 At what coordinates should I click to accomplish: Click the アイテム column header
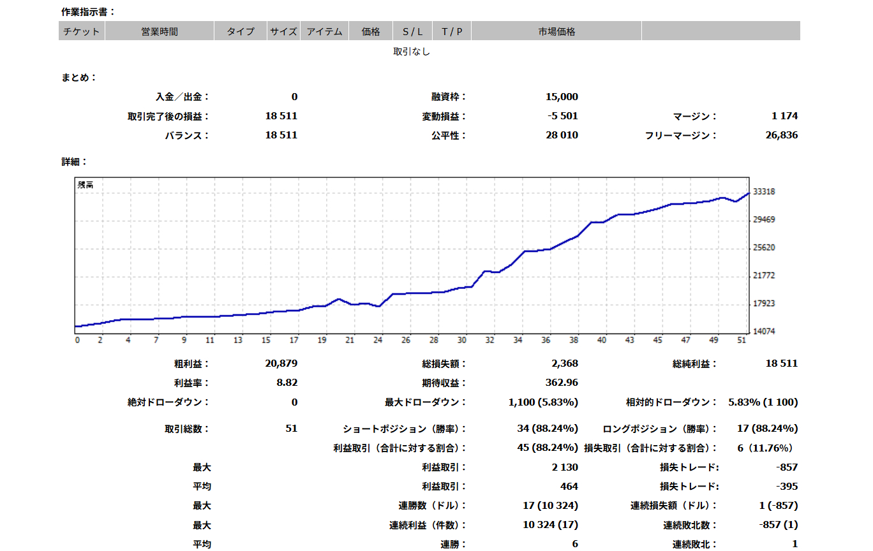pyautogui.click(x=324, y=31)
